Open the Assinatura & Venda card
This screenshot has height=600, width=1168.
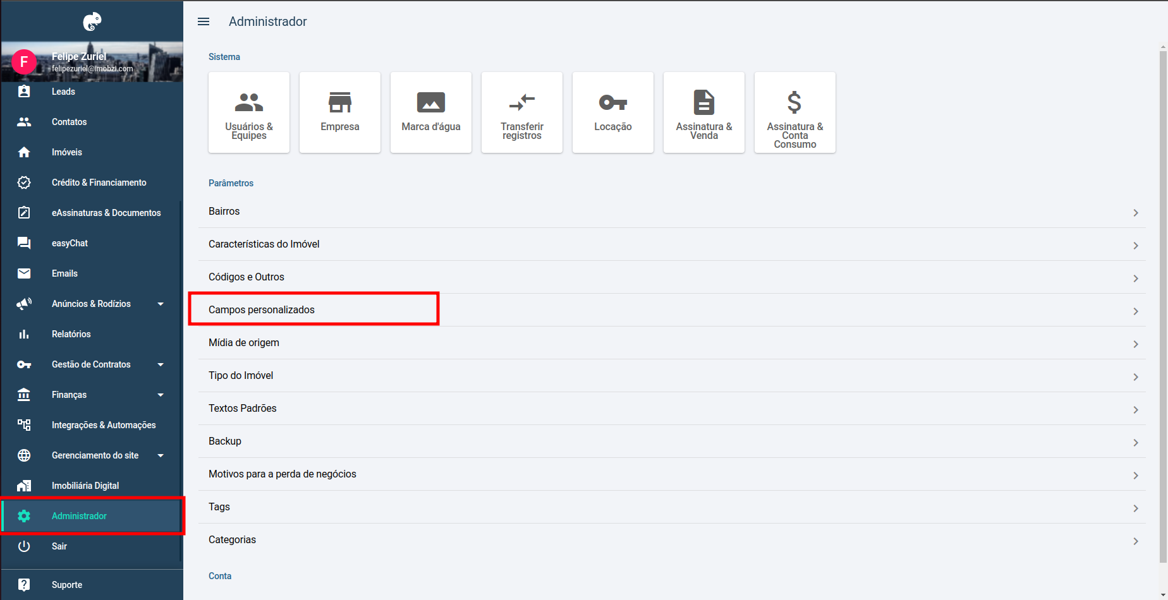click(704, 112)
